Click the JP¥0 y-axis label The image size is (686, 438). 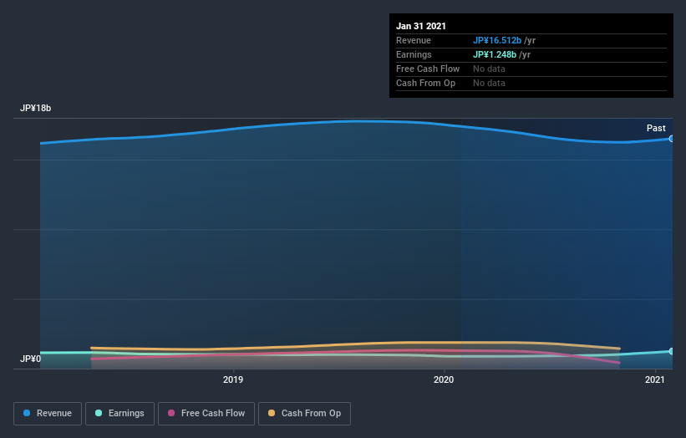[30, 359]
